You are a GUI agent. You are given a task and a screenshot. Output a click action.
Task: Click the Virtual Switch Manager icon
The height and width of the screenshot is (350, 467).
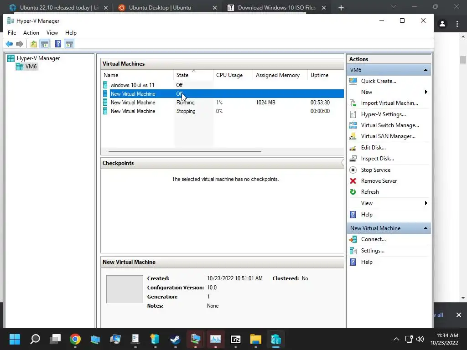353,125
